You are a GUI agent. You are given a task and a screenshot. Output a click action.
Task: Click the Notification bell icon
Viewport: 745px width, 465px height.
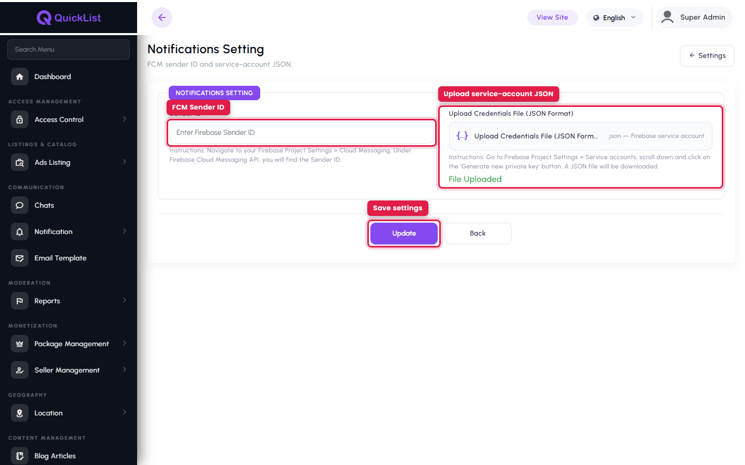(20, 231)
